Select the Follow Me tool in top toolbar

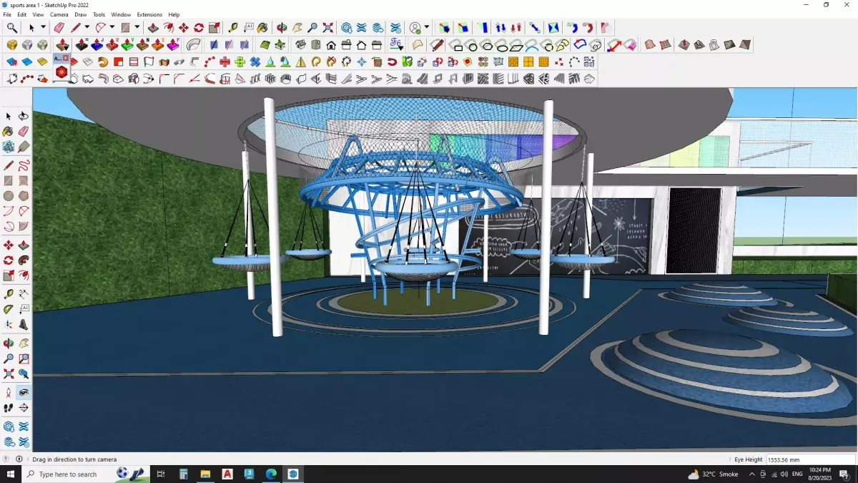point(168,27)
